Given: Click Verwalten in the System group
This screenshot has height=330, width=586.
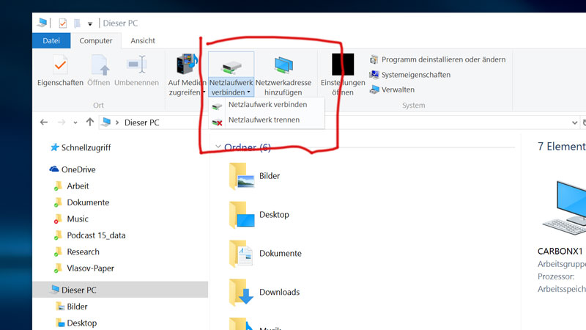Looking at the screenshot, I should pyautogui.click(x=392, y=89).
